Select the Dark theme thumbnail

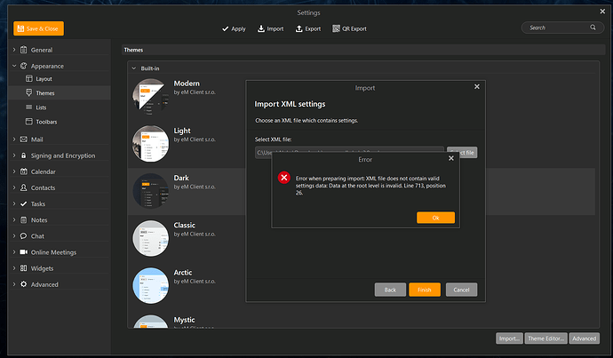click(150, 191)
